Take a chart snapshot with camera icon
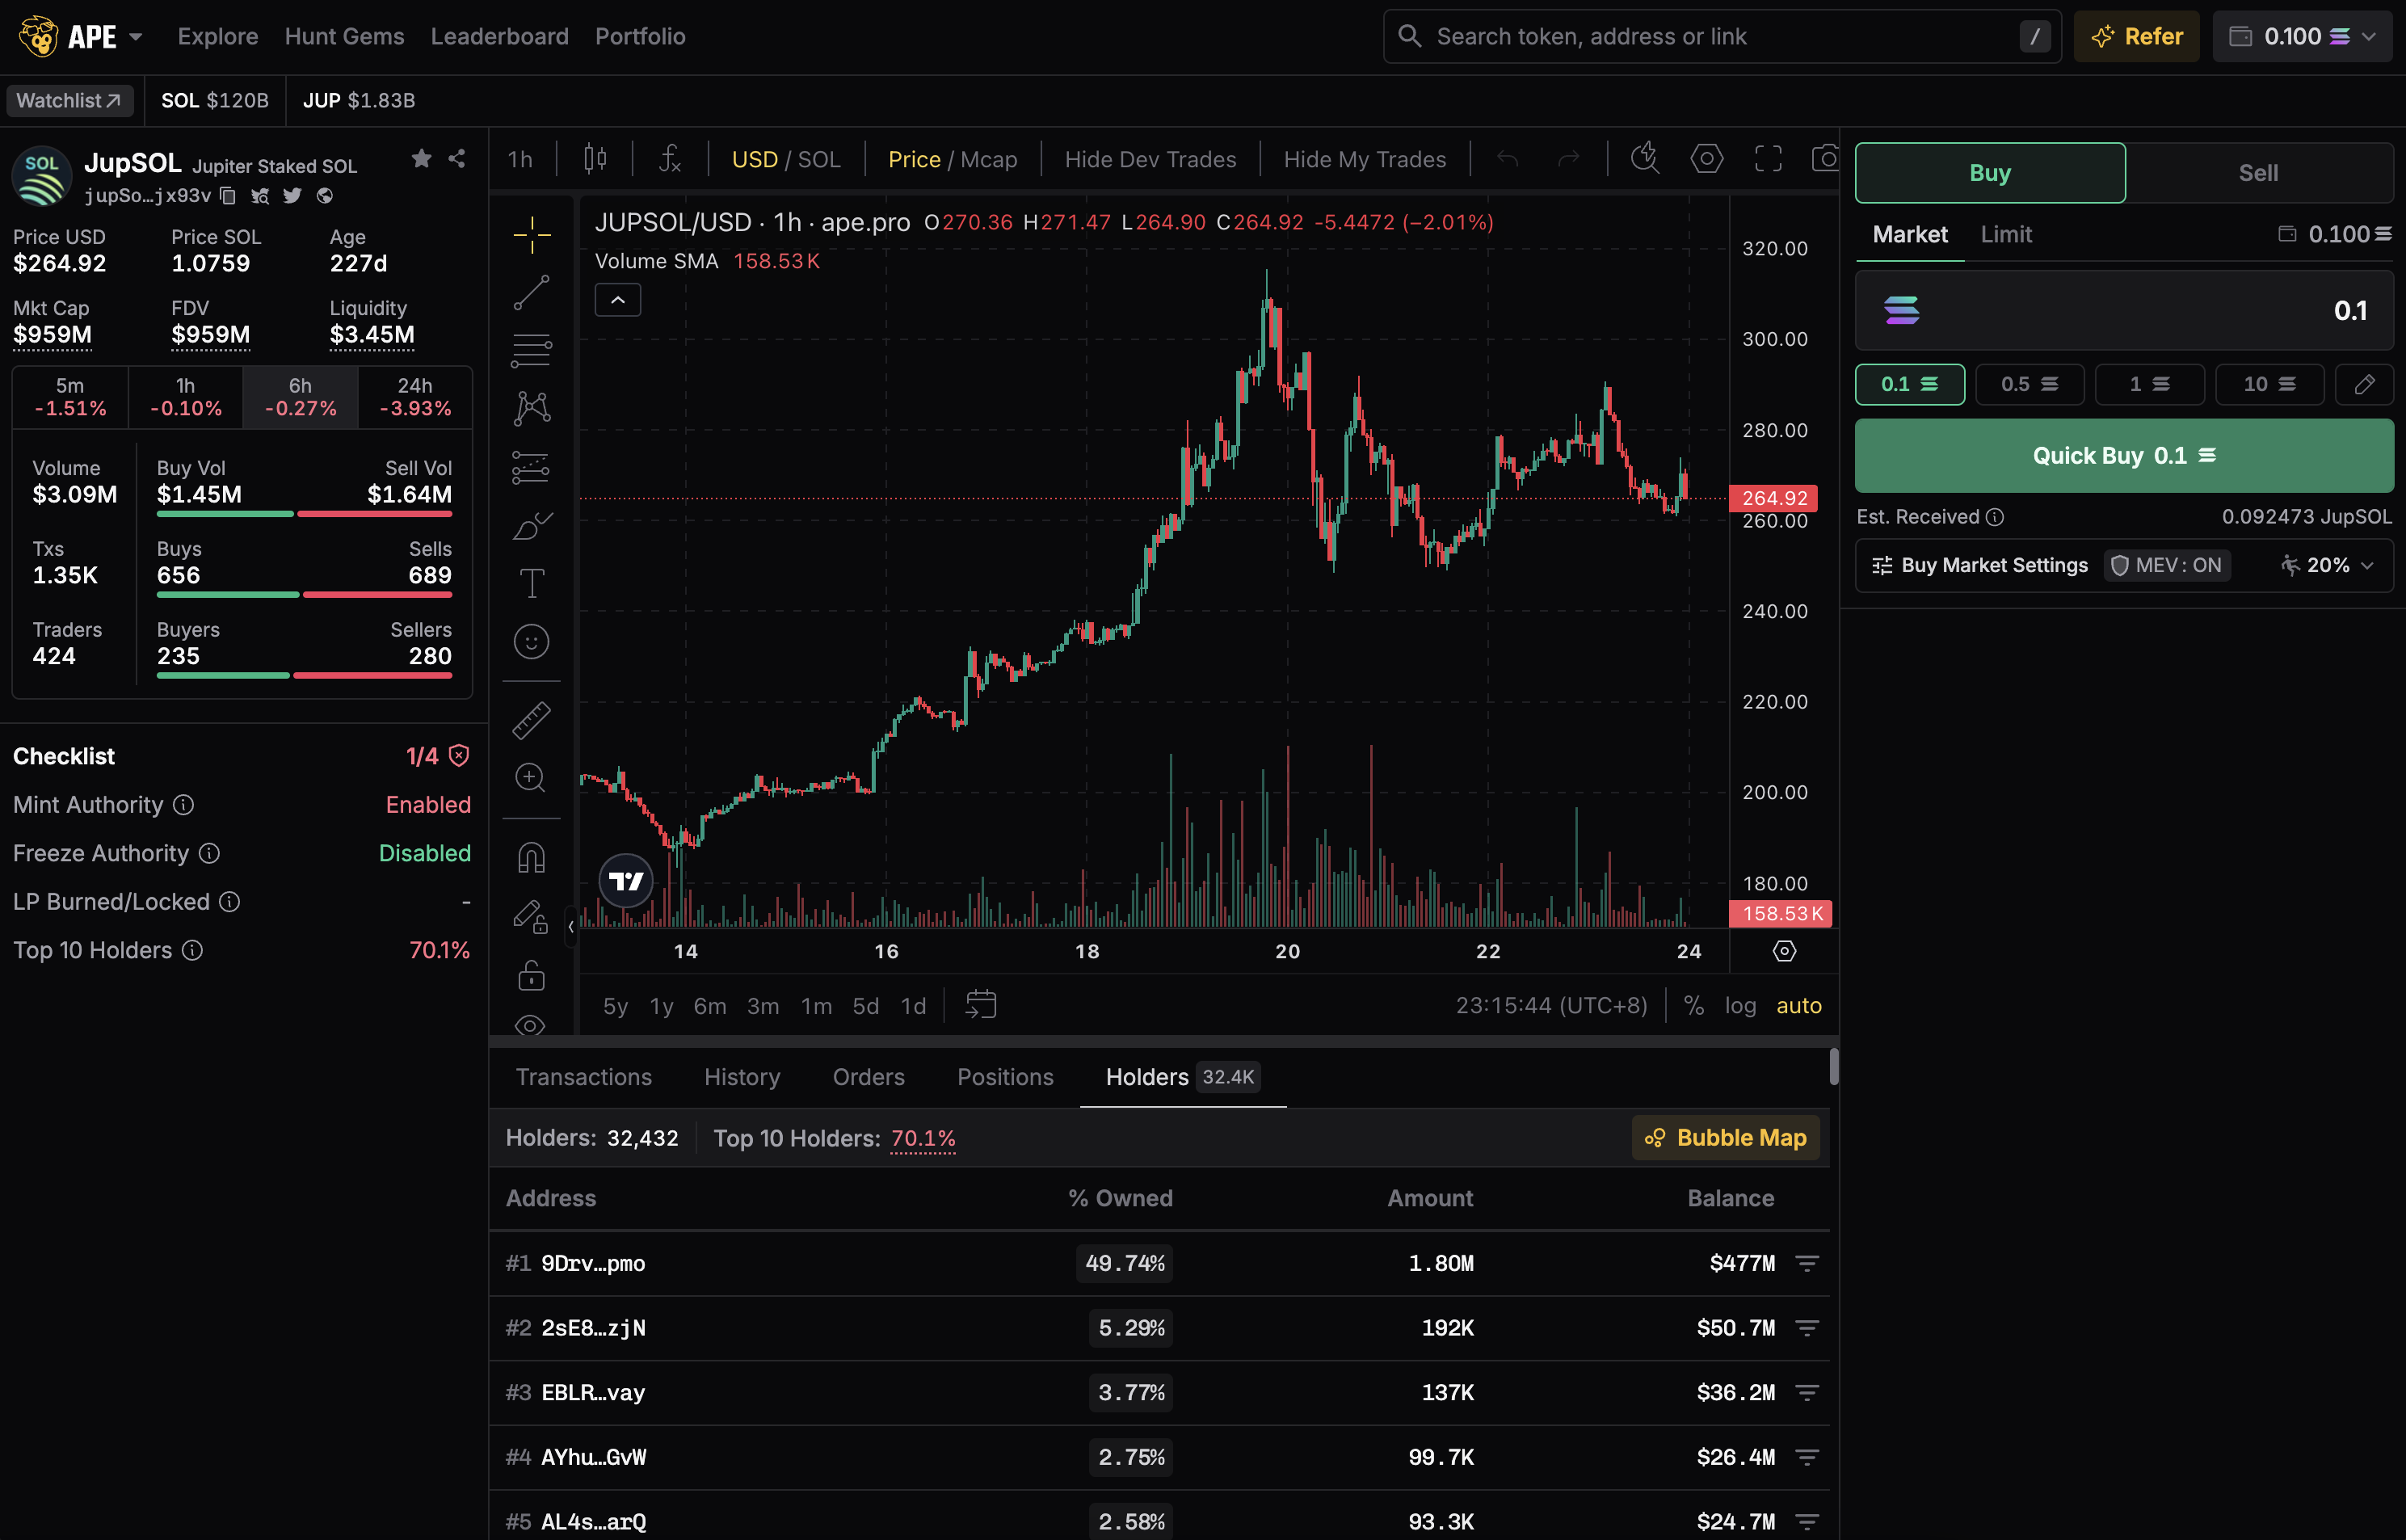 [x=1826, y=158]
